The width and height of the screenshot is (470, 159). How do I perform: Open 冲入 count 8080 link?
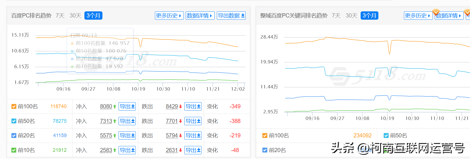click(106, 106)
